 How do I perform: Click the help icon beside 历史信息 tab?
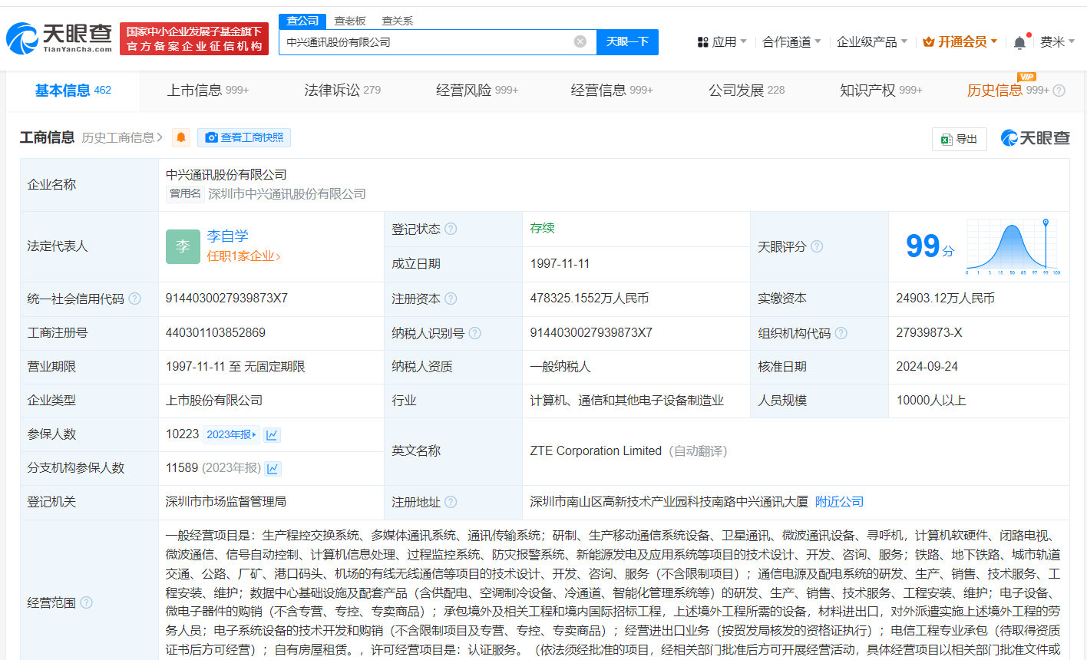coord(1059,91)
